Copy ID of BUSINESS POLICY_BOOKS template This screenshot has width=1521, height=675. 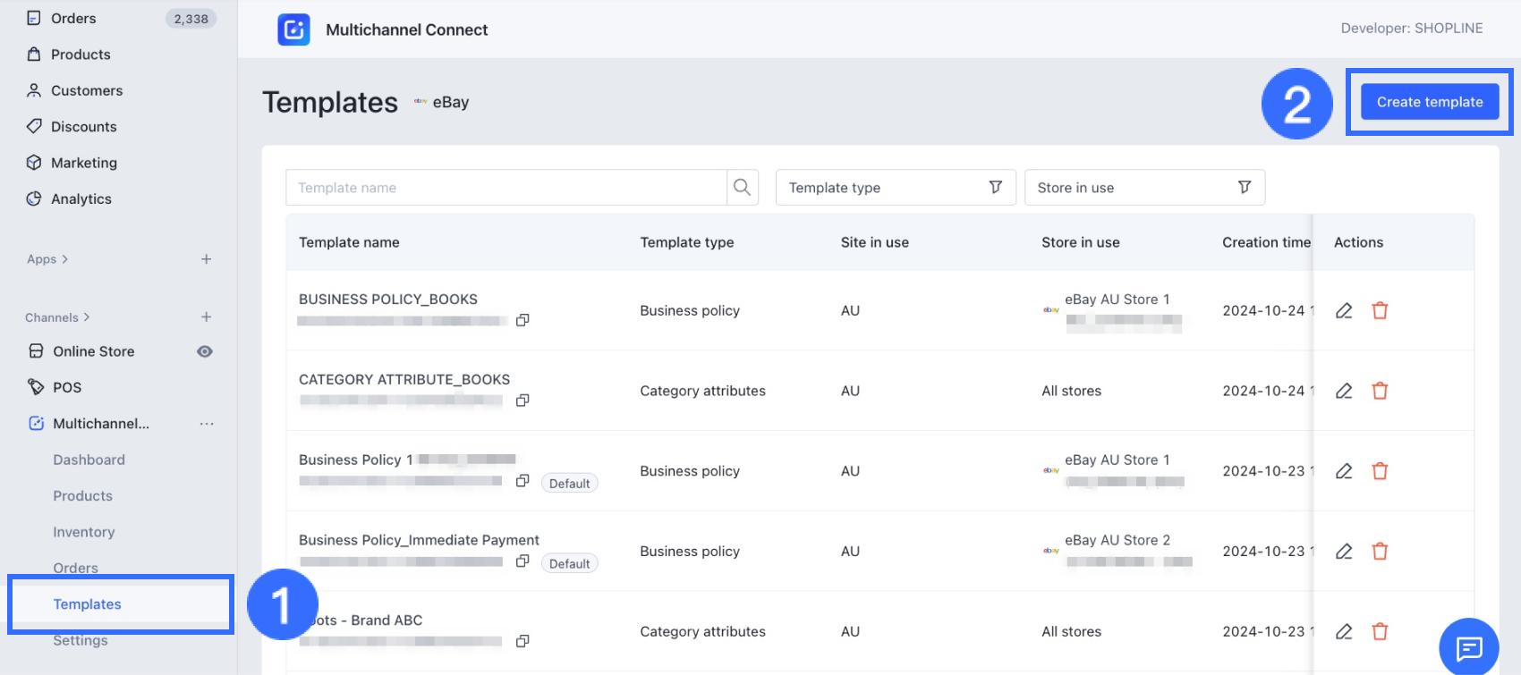coord(523,320)
